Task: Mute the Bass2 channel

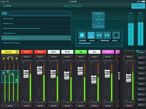Action: pyautogui.click(x=40, y=106)
